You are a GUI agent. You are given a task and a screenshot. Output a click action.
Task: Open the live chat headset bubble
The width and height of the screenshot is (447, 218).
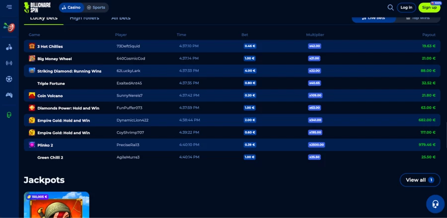pyautogui.click(x=435, y=204)
